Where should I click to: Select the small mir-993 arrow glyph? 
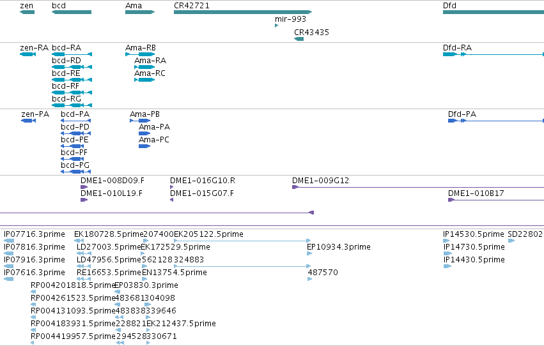277,26
